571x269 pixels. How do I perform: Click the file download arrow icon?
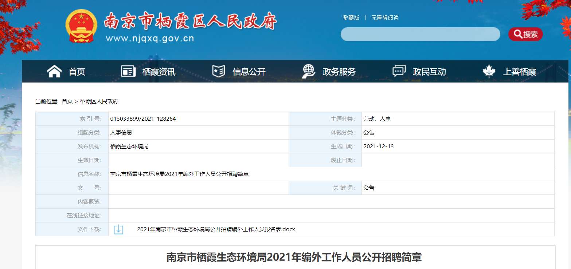[x=118, y=229]
